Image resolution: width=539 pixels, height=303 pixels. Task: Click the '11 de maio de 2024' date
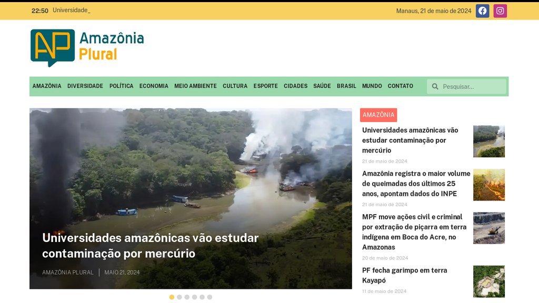click(x=384, y=291)
